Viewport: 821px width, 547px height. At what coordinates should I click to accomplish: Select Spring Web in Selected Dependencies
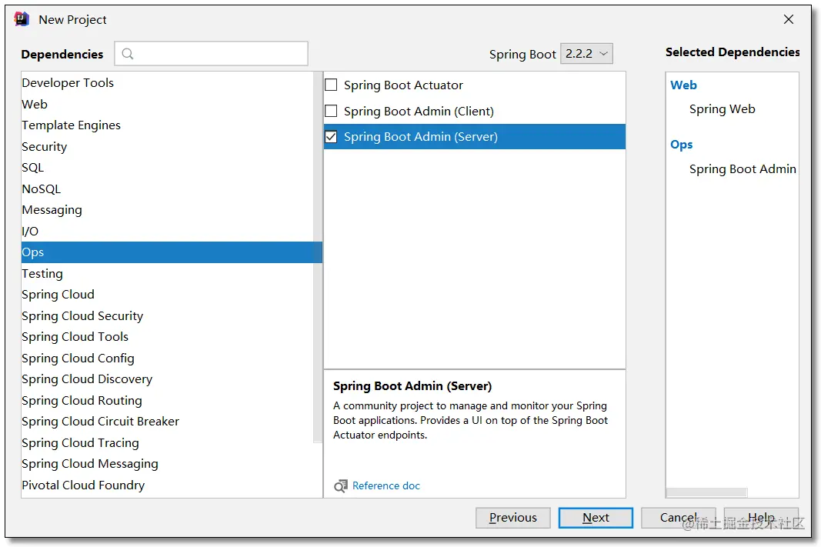(x=722, y=109)
